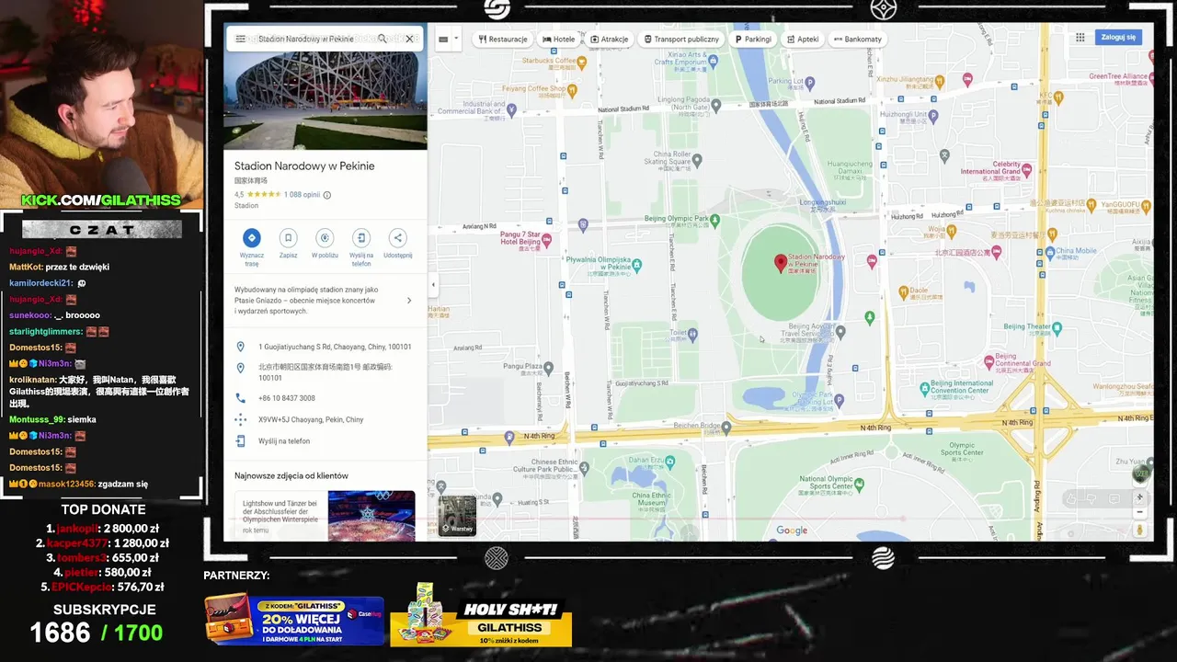Click the stadium header photo
This screenshot has height=662, width=1177.
pos(326,99)
